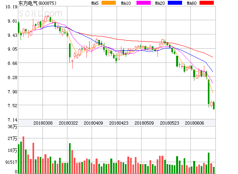Click the magenta MA10 legend swatch

click(x=144, y=3)
